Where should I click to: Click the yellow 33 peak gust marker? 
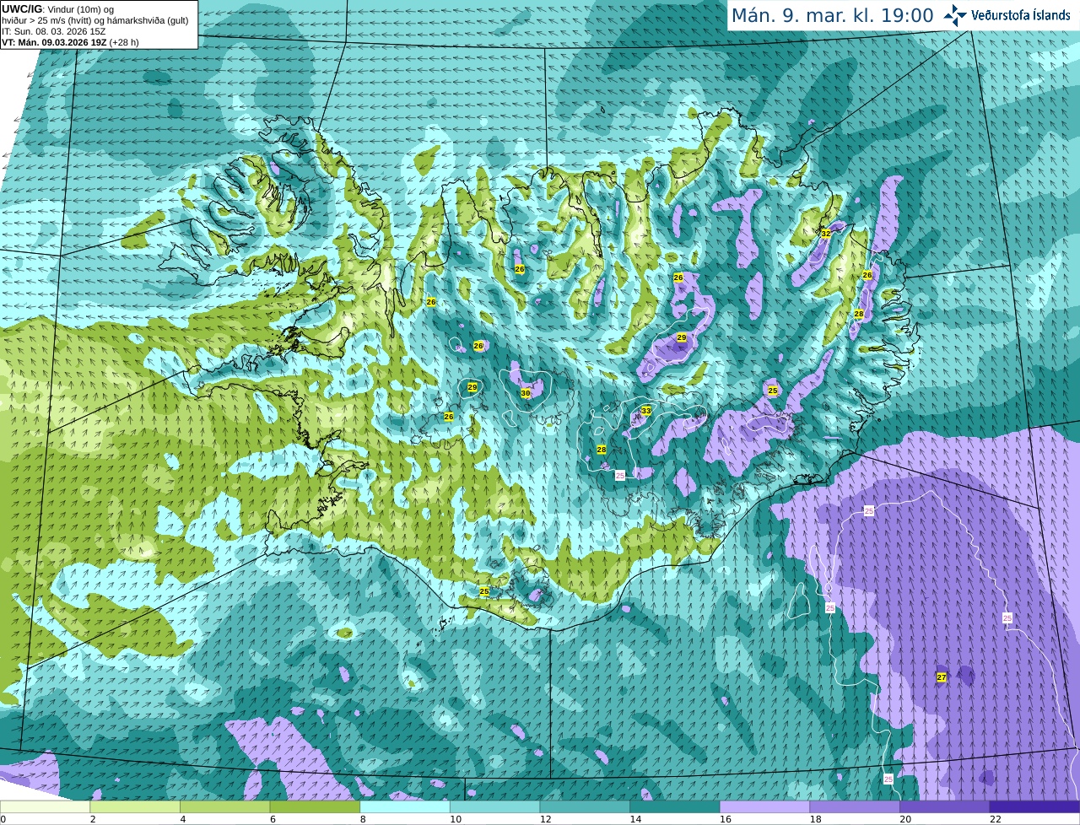click(x=646, y=411)
